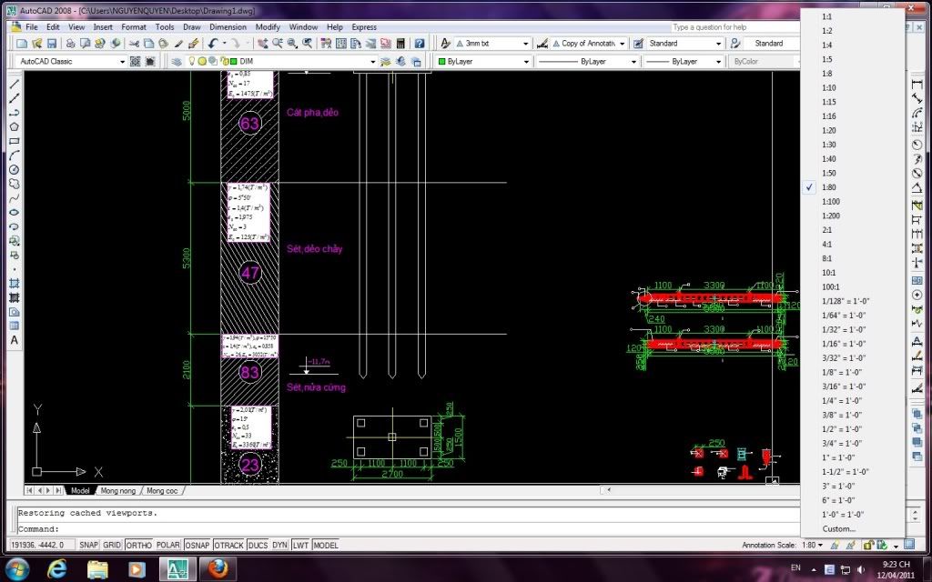Click the MODEL status bar button
Viewport: 932px width, 582px height.
tap(326, 546)
